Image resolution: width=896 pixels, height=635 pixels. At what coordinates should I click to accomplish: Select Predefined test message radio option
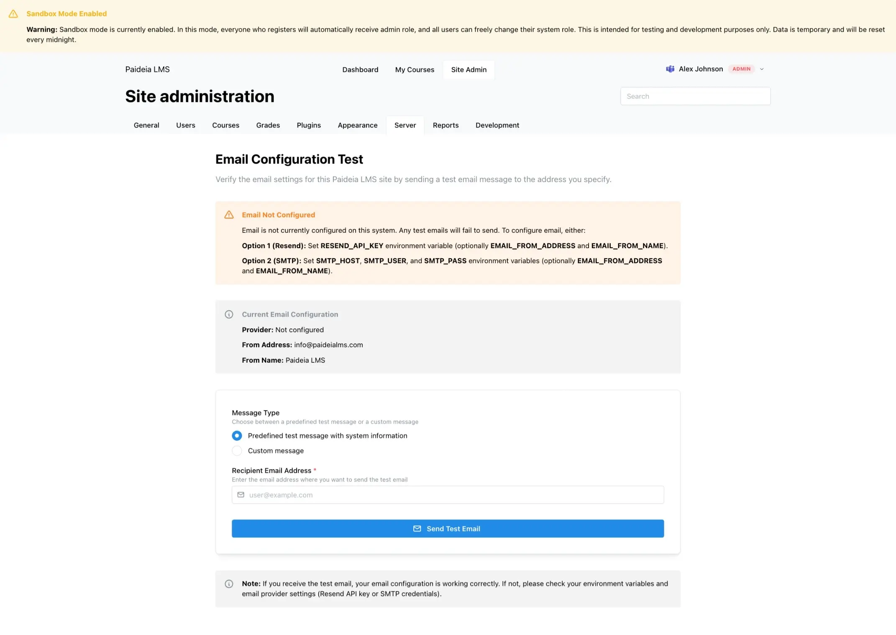click(x=237, y=436)
